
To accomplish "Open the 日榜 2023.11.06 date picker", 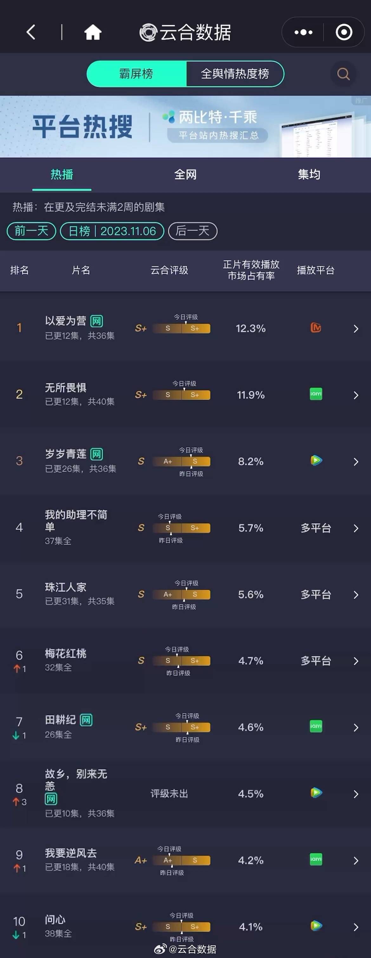I will coord(112,231).
